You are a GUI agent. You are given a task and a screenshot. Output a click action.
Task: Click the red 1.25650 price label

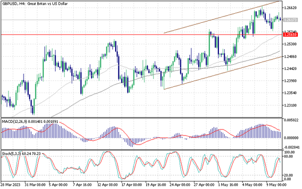click(289, 34)
